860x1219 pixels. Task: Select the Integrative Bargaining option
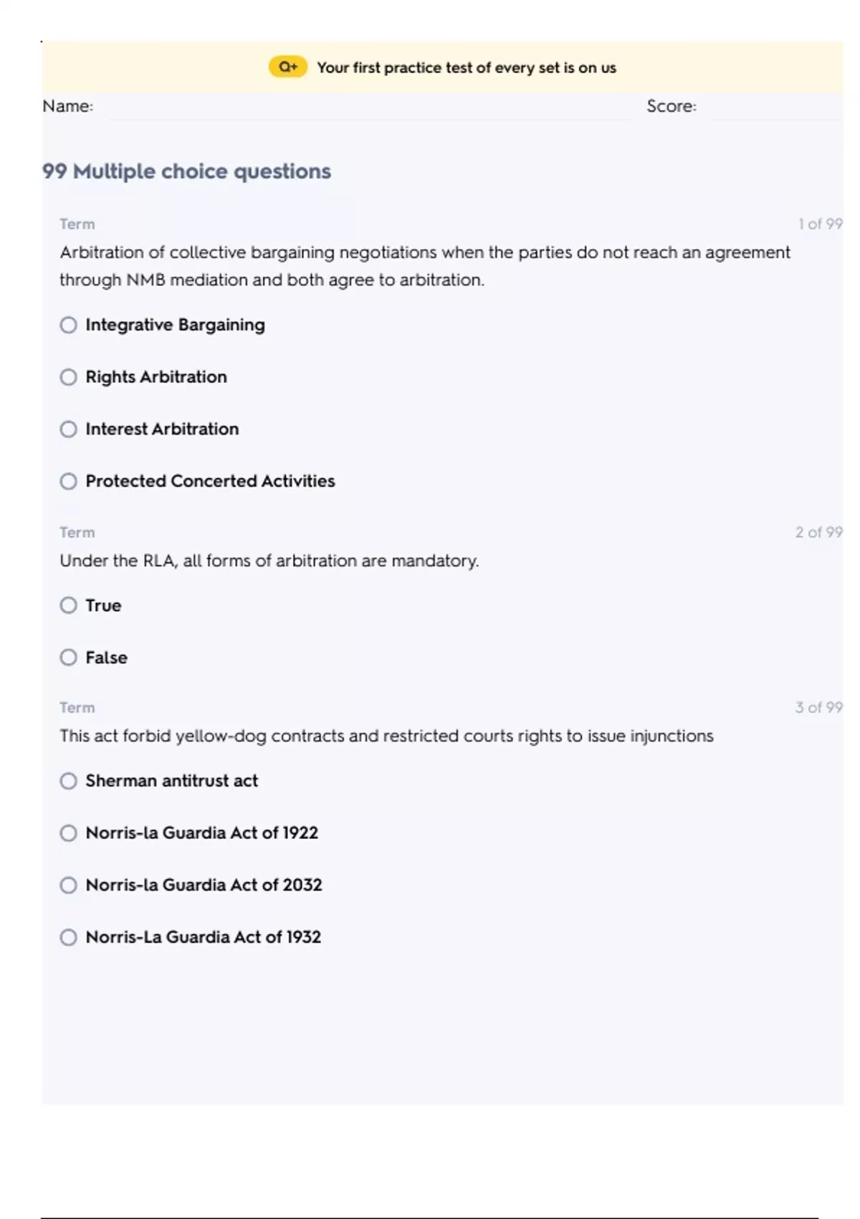pos(69,326)
